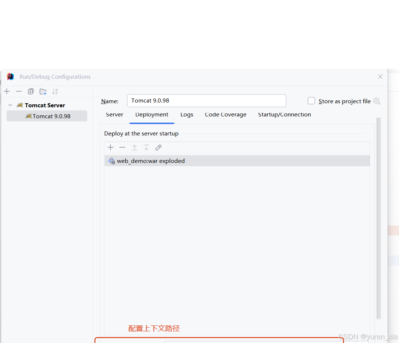Viewport: 399px width, 343px height.
Task: Add a deployment artifact
Action: pyautogui.click(x=111, y=148)
